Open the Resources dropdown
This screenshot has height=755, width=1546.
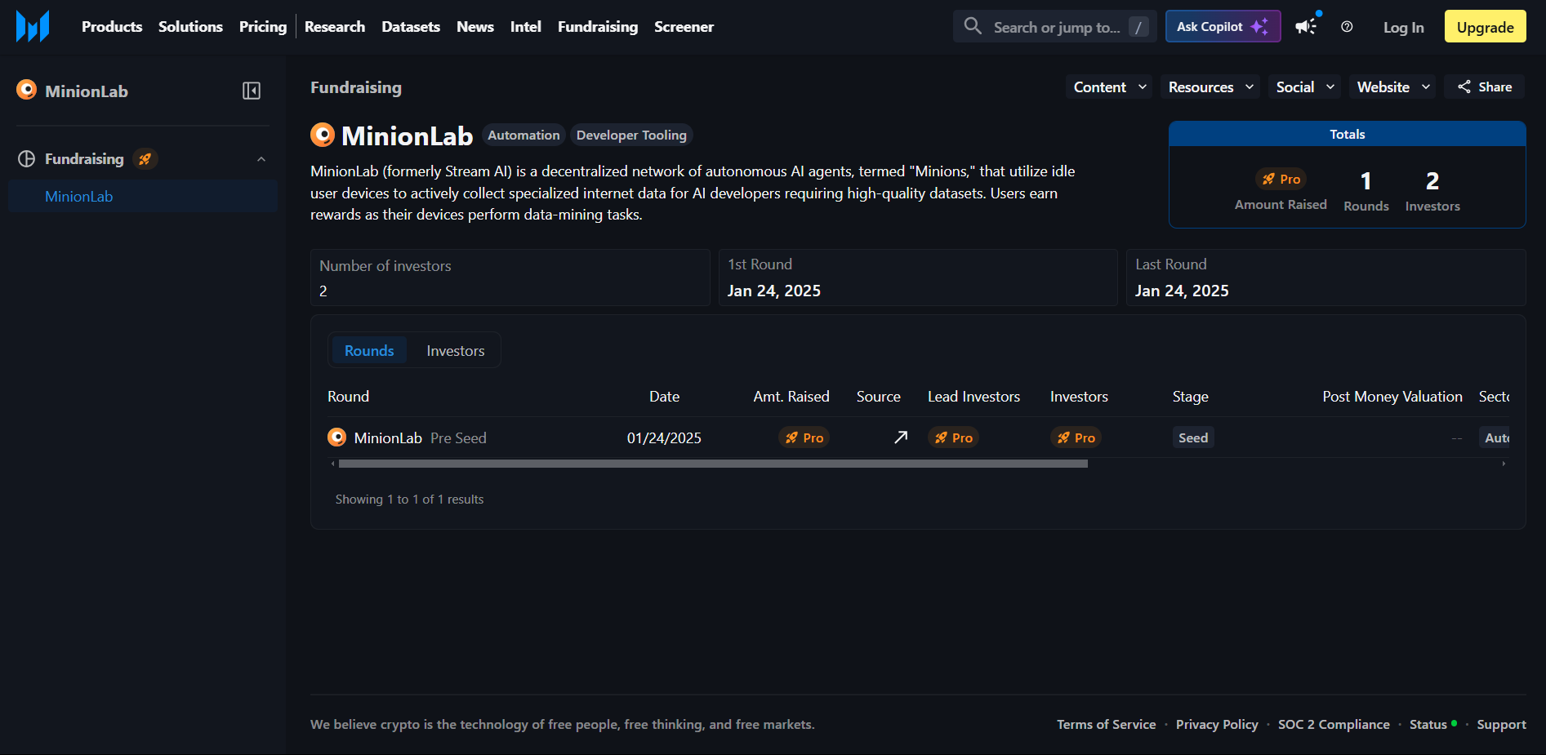[x=1210, y=87]
